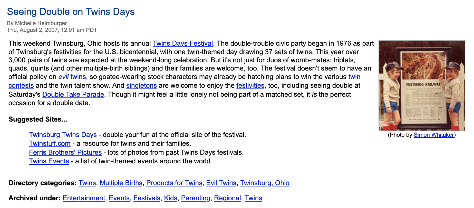Visit the Twinsburg Twins Days site
The image size is (474, 208).
pos(63,135)
